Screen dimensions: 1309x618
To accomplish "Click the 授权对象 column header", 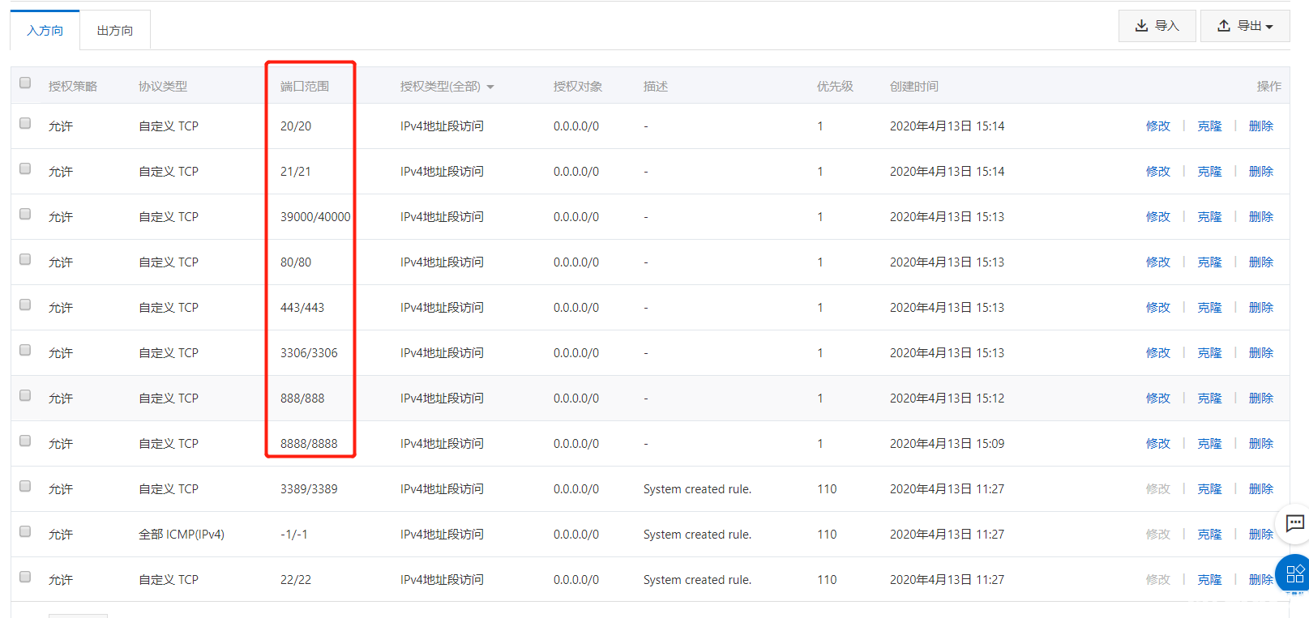I will (x=578, y=86).
